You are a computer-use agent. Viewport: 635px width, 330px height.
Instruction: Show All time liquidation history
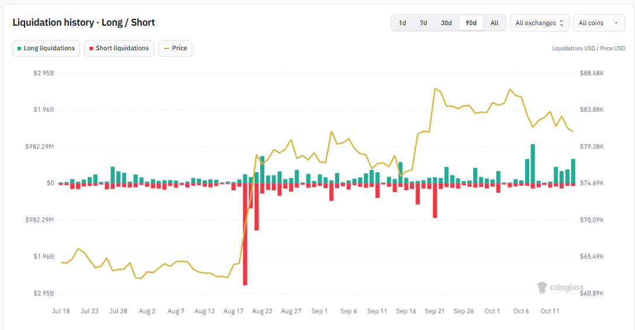click(x=495, y=23)
